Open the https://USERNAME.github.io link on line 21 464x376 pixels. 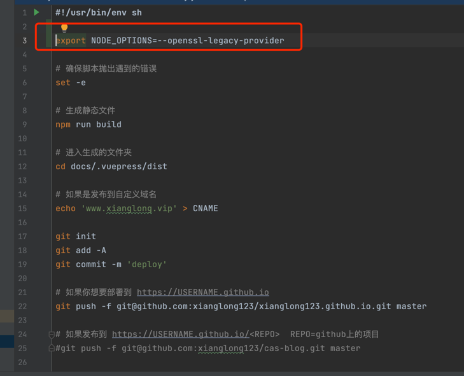202,292
